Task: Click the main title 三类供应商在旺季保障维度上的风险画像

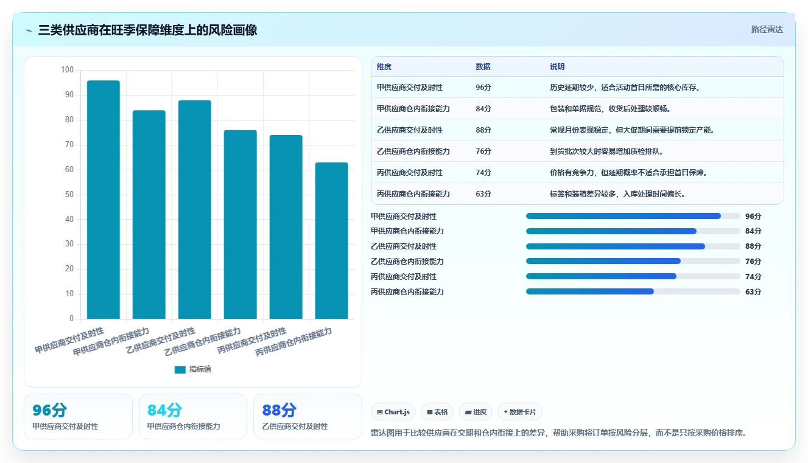Action: click(147, 30)
